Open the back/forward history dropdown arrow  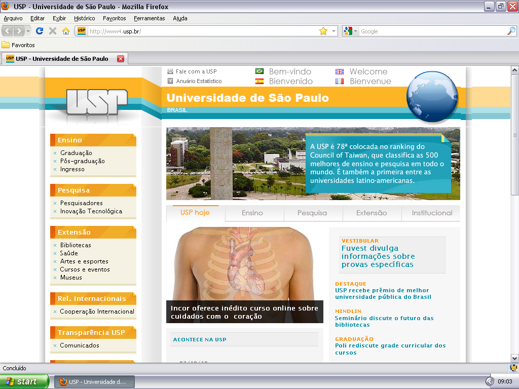coord(28,31)
